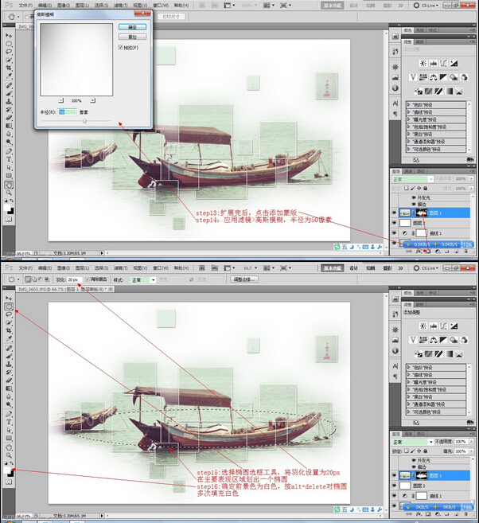Screen dimensions: 479x523
Task: Open the 不透明度 opacity arrow in the step15 screenshot
Action: (471, 441)
